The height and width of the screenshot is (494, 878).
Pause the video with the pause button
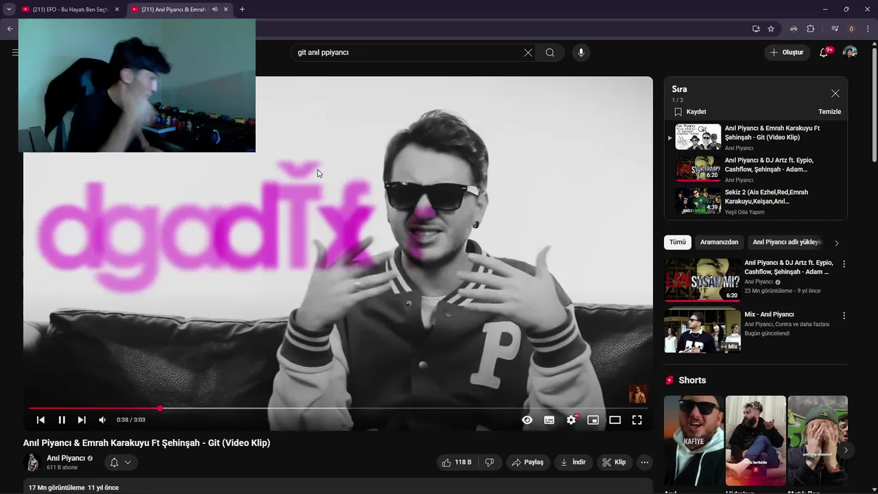(x=61, y=420)
